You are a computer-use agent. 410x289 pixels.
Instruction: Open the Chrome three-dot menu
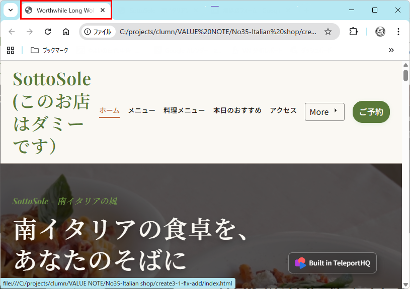pos(398,31)
